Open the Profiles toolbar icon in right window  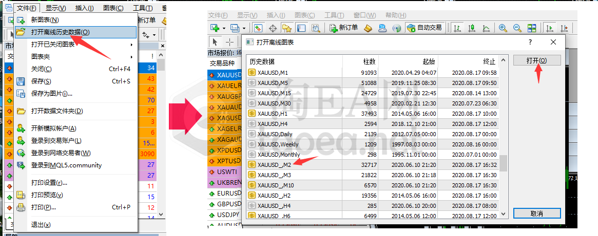point(235,28)
